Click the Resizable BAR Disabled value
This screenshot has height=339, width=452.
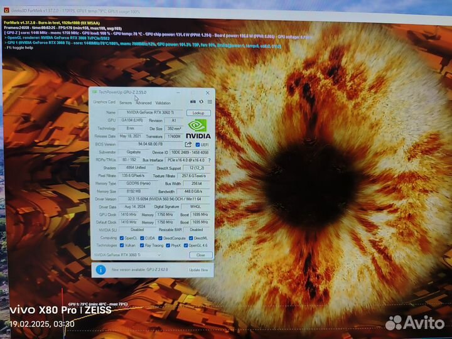(x=196, y=230)
